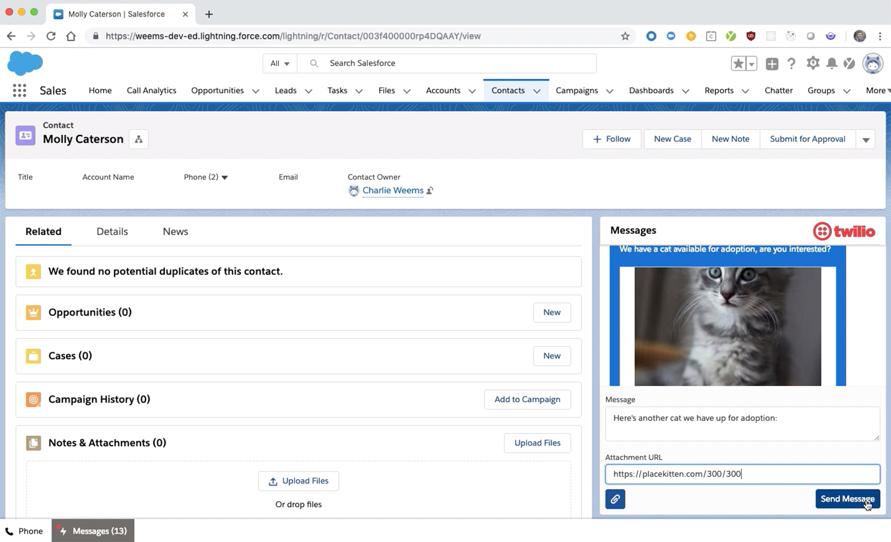Viewport: 891px width, 542px height.
Task: Open Chrome three-dot menu
Action: tap(880, 36)
